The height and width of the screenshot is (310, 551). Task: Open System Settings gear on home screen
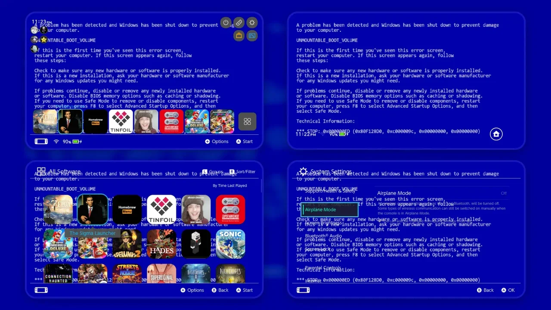(252, 22)
